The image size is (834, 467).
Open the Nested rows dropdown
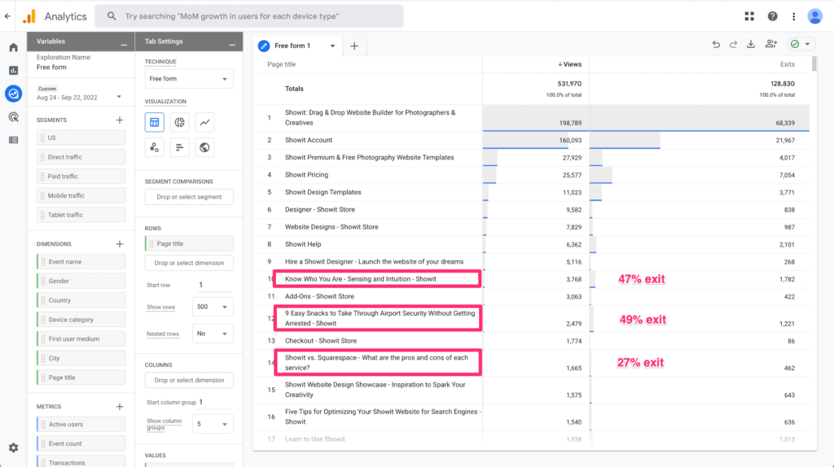point(213,334)
